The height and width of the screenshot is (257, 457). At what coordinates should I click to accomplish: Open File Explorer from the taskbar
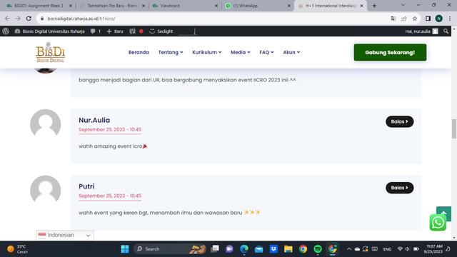tap(288, 249)
